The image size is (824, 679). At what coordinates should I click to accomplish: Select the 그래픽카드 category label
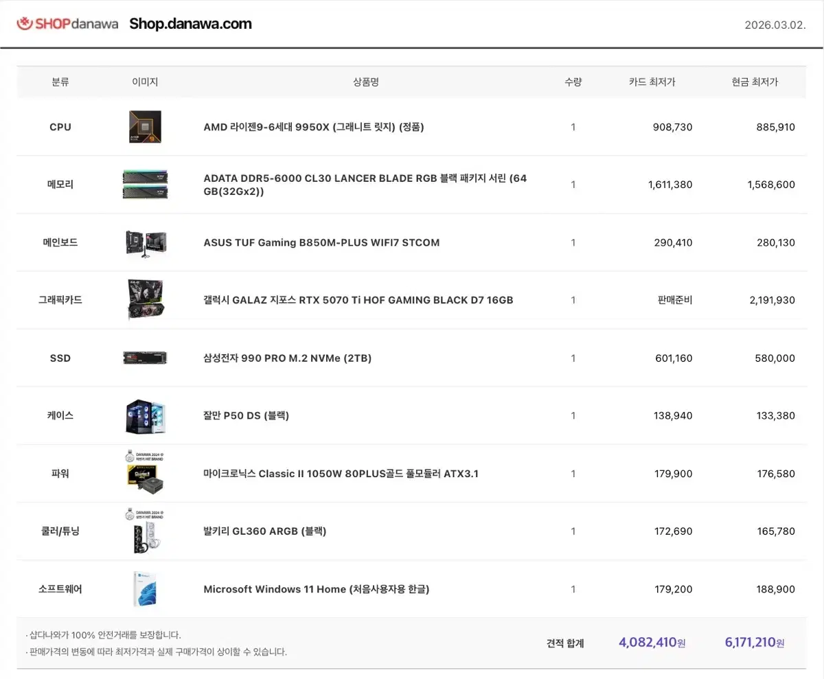[60, 300]
